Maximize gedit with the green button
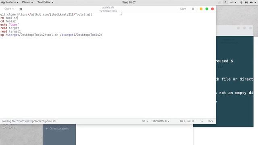The height and width of the screenshot is (145, 258). [207, 9]
